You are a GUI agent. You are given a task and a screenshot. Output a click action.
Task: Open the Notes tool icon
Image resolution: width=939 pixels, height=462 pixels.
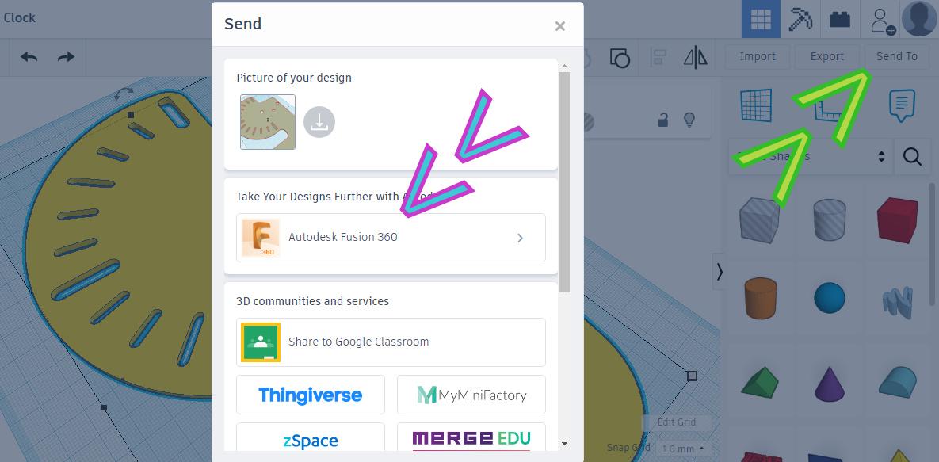(x=902, y=105)
